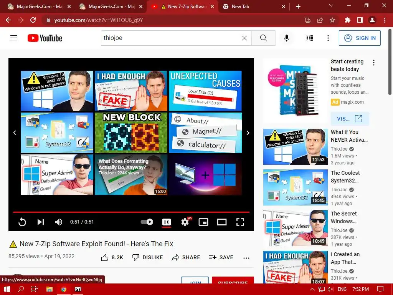393x295 pixels.
Task: Go back in browser
Action: [x=8, y=20]
